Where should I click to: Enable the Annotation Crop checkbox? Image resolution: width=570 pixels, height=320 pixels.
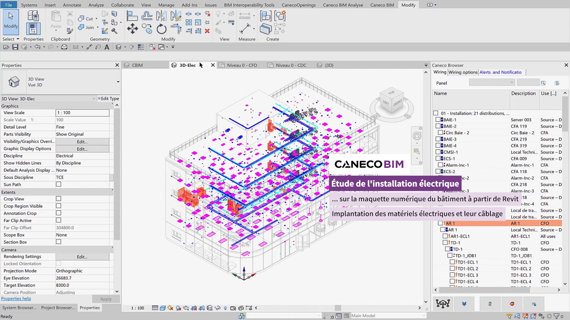coord(58,213)
